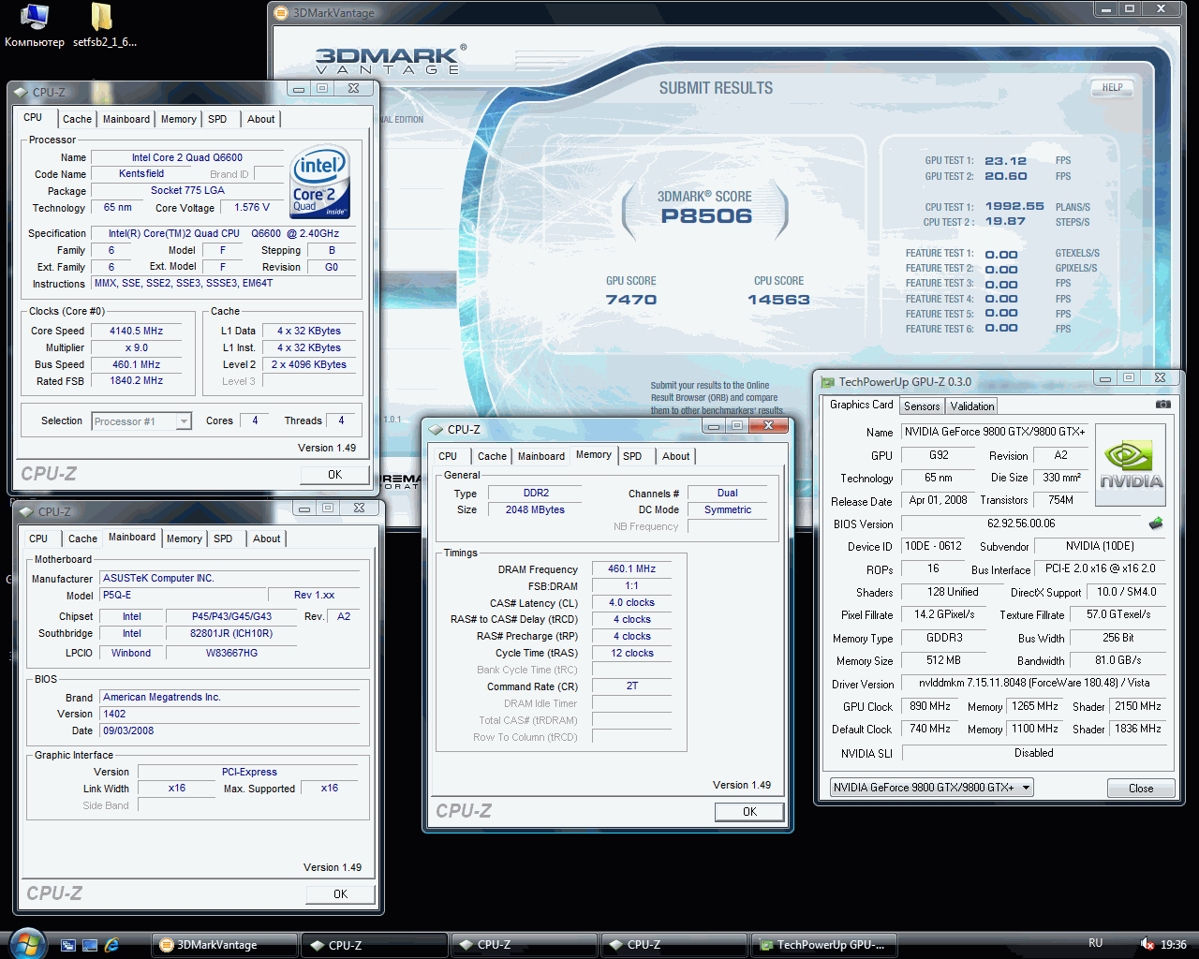Viewport: 1199px width, 959px height.
Task: Select the Sensors tab in GPU-Z
Action: tap(922, 406)
